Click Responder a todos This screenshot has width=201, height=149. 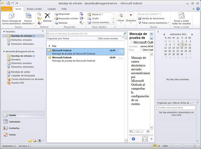pyautogui.click(x=66, y=19)
